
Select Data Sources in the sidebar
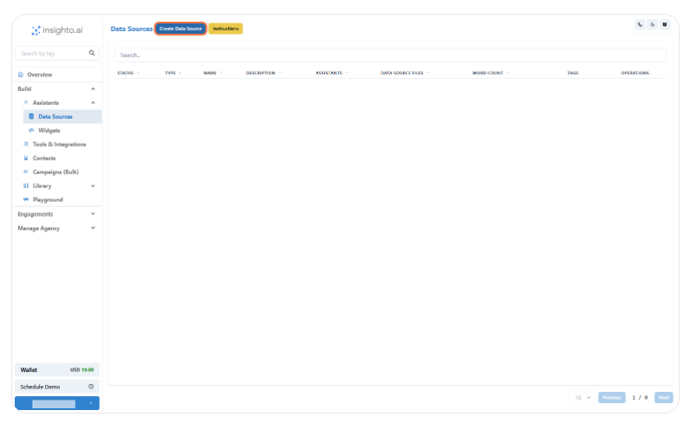[x=62, y=116]
